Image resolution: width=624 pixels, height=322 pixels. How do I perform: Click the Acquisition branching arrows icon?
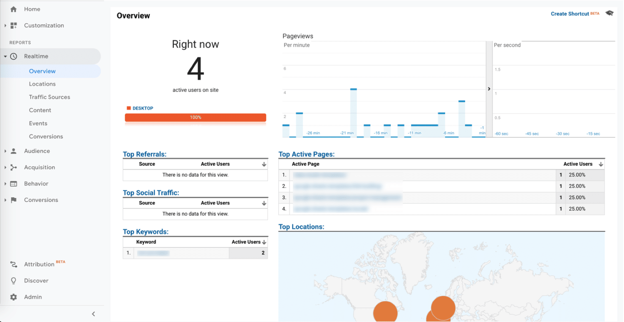point(13,167)
